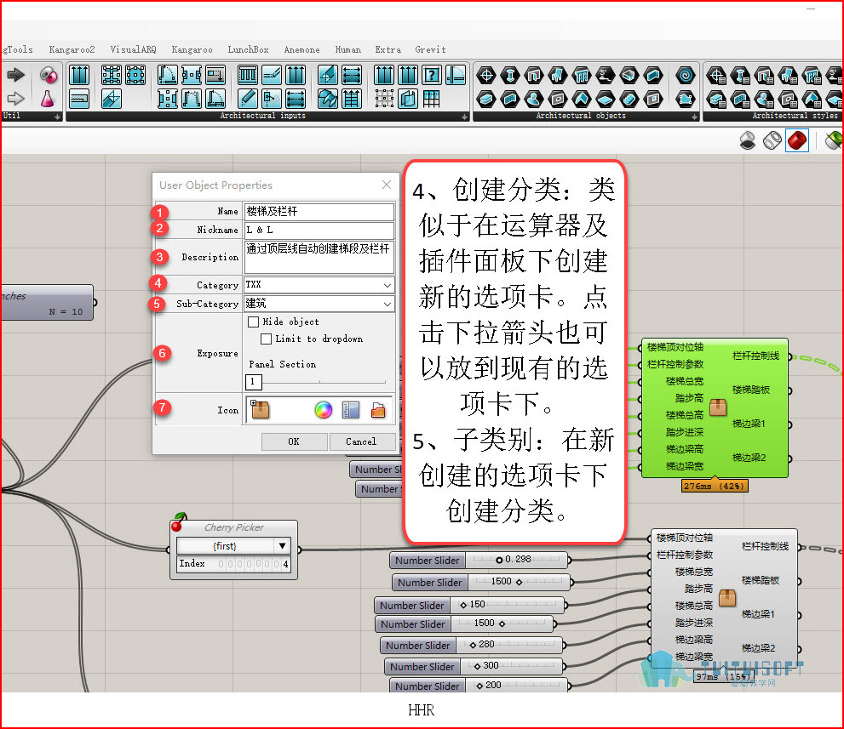Expand the Util panel arrow
This screenshot has height=729, width=844.
coord(58,117)
